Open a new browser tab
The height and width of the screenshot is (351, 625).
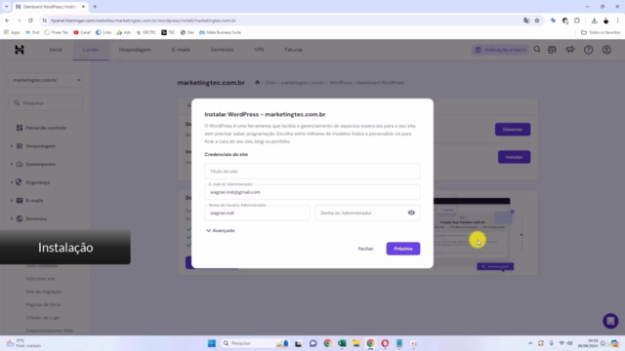[95, 7]
